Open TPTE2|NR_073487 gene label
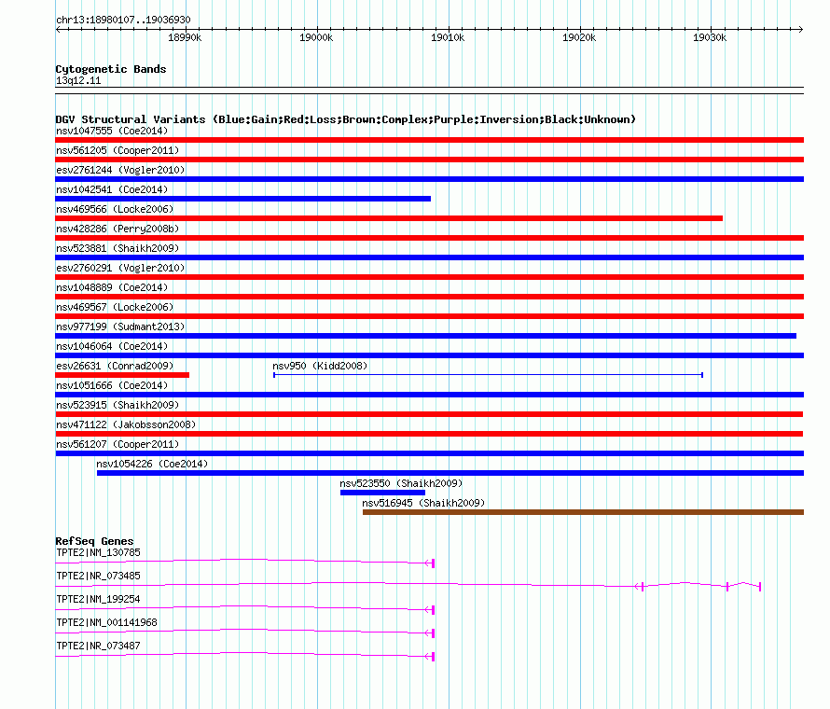The width and height of the screenshot is (830, 709). (98, 646)
